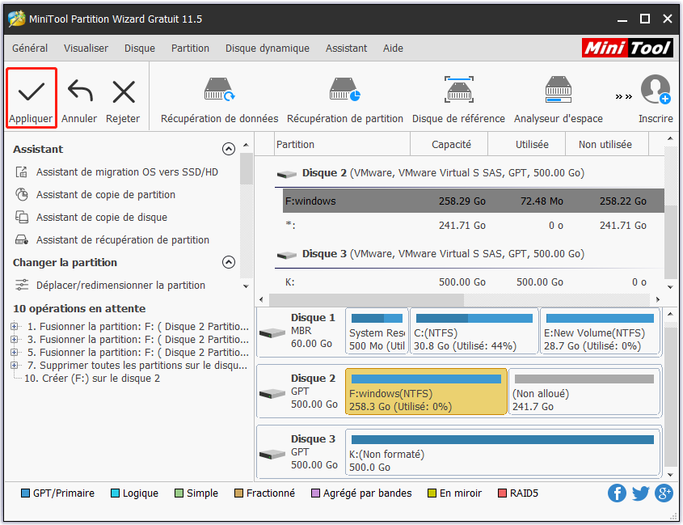Select the Non alloué 241.7 Go block
The height and width of the screenshot is (525, 683).
pyautogui.click(x=584, y=392)
